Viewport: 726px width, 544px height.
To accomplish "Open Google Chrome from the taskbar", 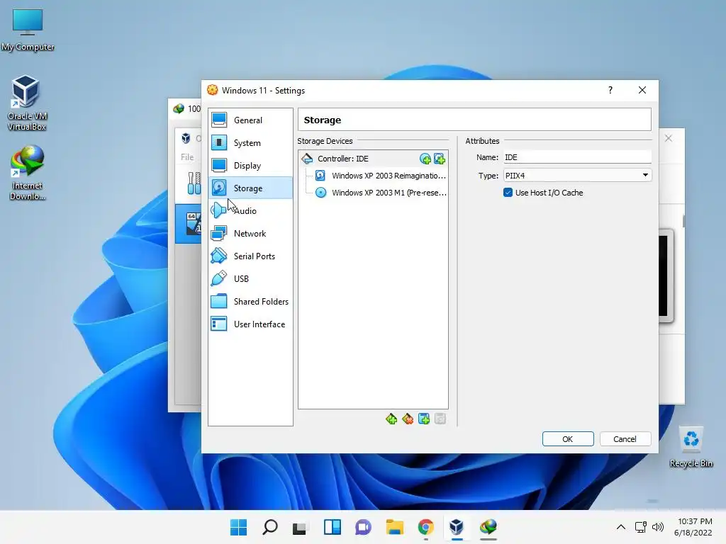I will (x=425, y=527).
